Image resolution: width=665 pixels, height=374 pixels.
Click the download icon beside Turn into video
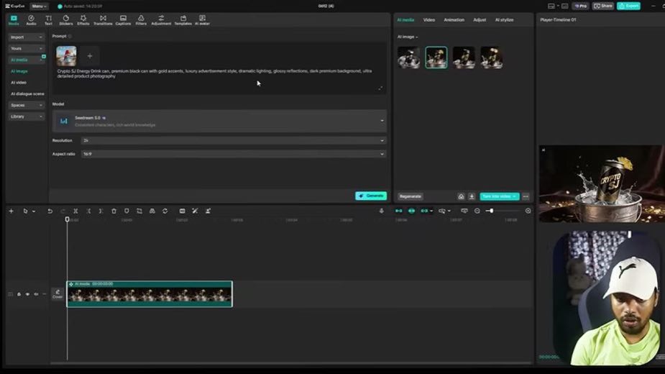(472, 196)
